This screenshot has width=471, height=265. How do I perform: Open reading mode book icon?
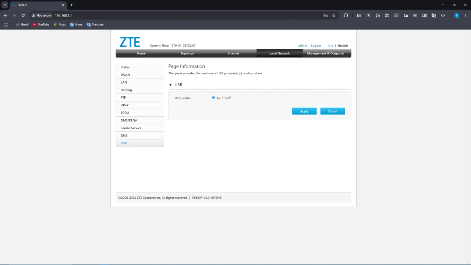tap(424, 15)
